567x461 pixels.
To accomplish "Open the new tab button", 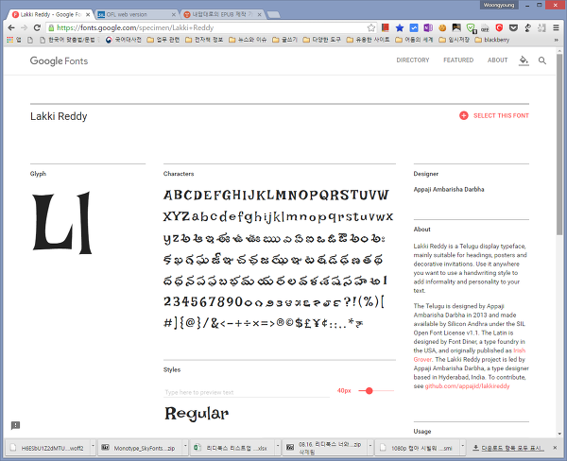I will pyautogui.click(x=274, y=15).
